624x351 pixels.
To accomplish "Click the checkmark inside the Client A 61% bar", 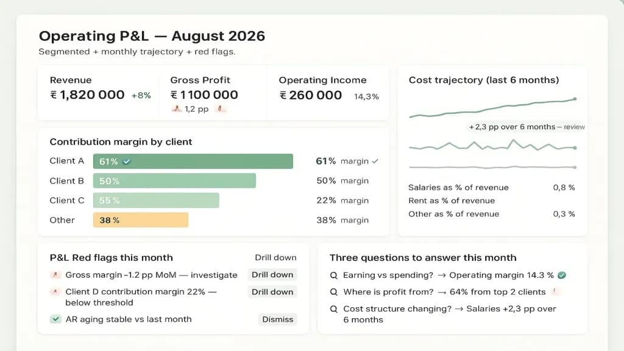I will point(127,161).
